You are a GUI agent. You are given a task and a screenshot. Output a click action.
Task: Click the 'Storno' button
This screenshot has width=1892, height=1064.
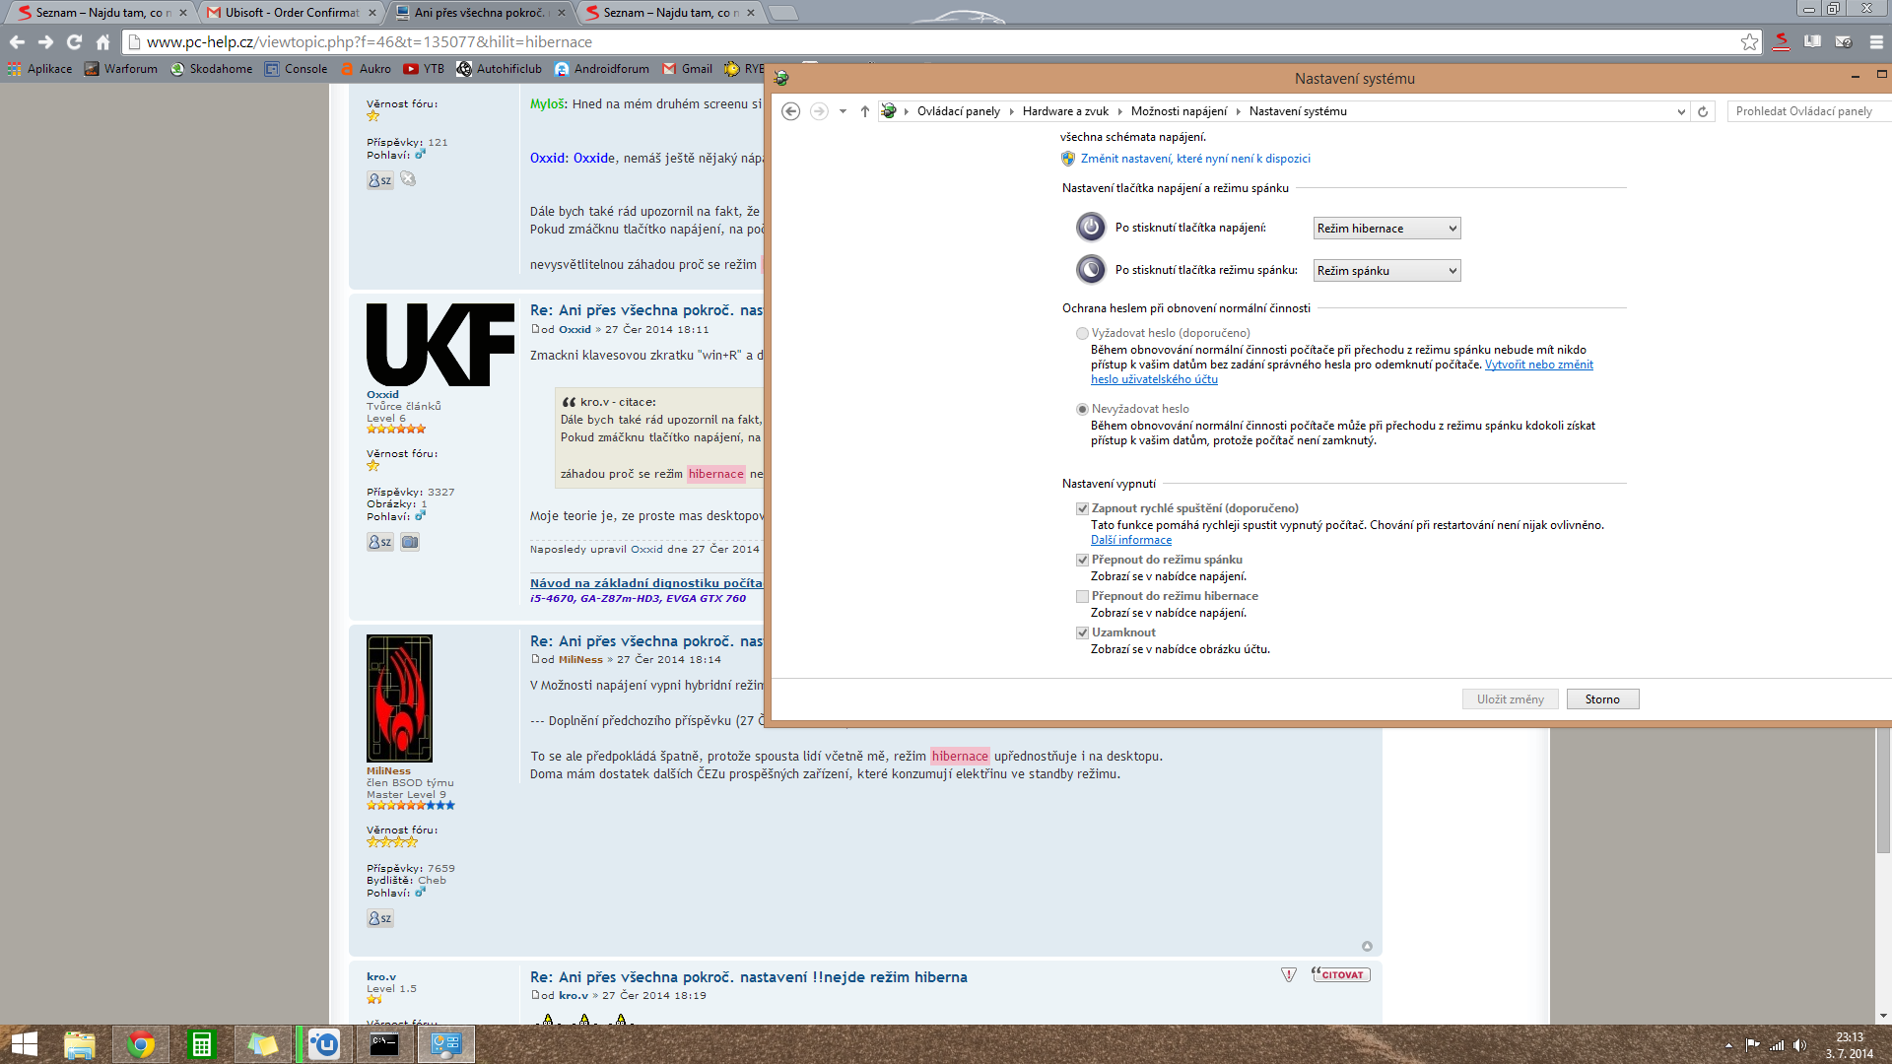tap(1602, 699)
